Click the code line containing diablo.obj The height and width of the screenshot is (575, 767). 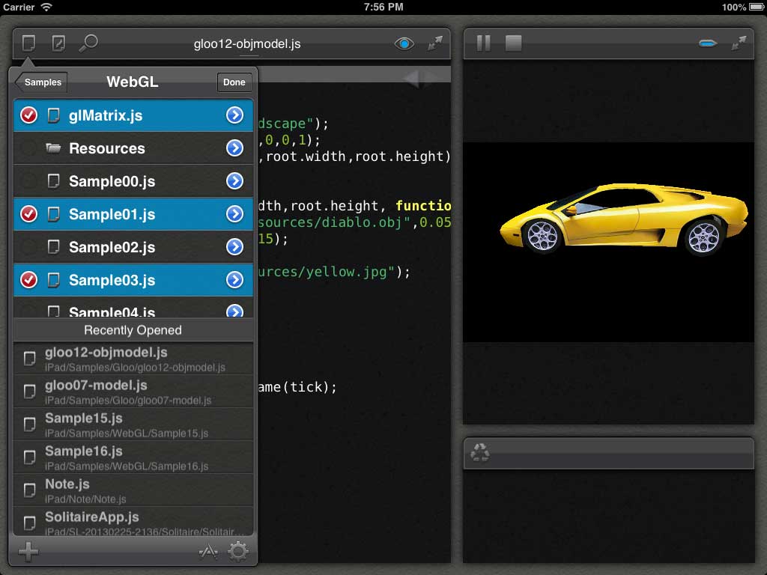pos(354,222)
